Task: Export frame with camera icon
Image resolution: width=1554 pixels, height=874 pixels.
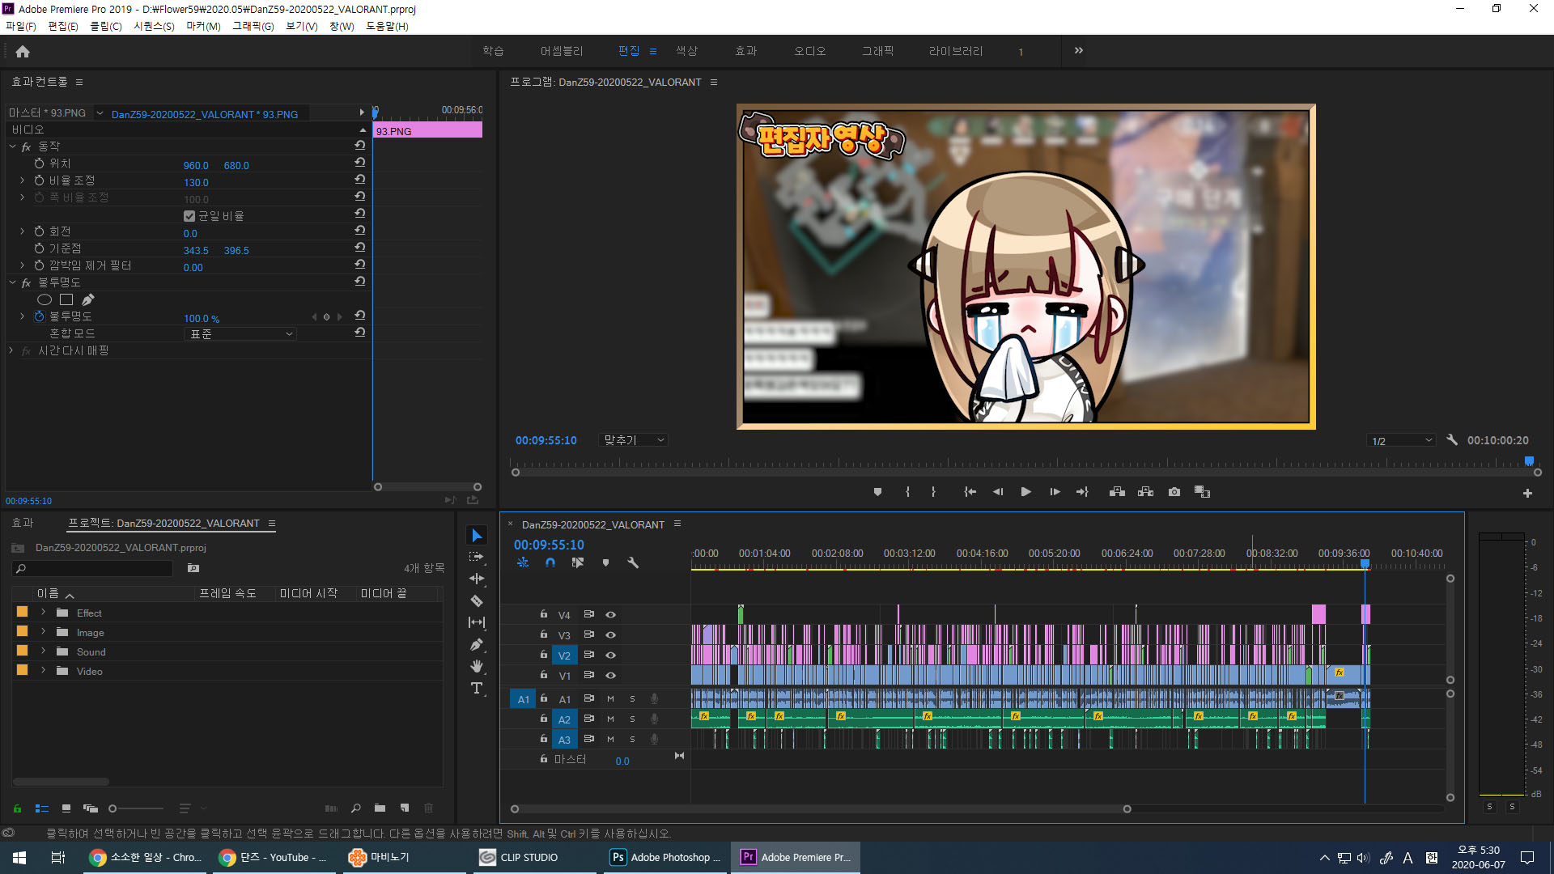Action: click(1174, 492)
